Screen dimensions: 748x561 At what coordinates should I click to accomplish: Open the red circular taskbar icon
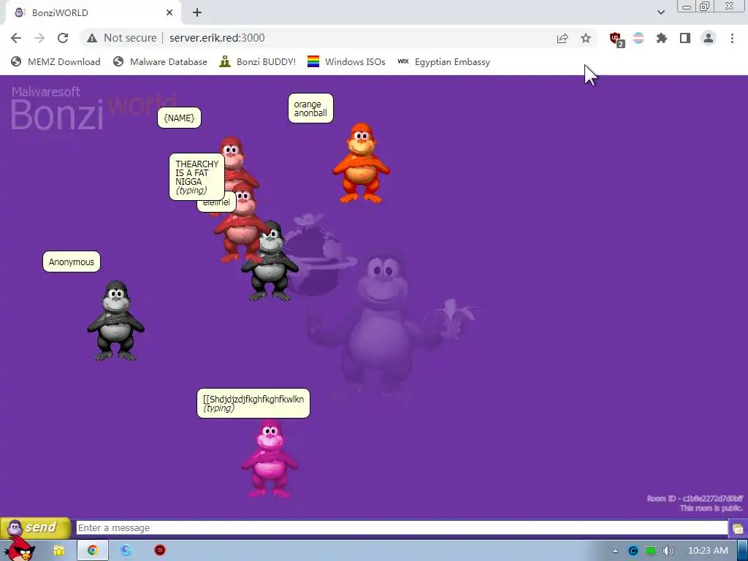(x=160, y=551)
